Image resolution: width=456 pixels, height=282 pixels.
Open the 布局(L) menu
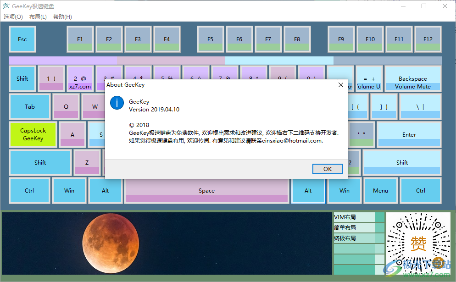pos(38,17)
